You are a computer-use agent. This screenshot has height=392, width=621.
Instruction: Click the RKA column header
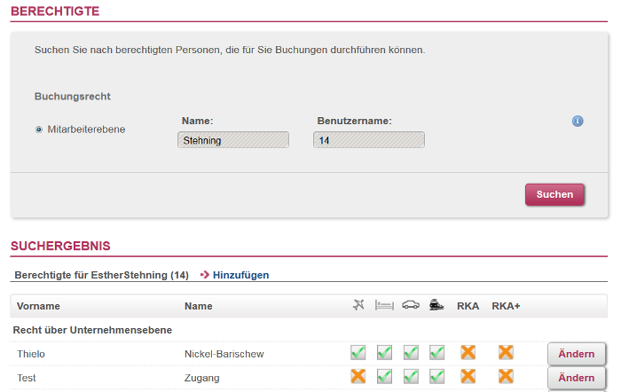468,306
